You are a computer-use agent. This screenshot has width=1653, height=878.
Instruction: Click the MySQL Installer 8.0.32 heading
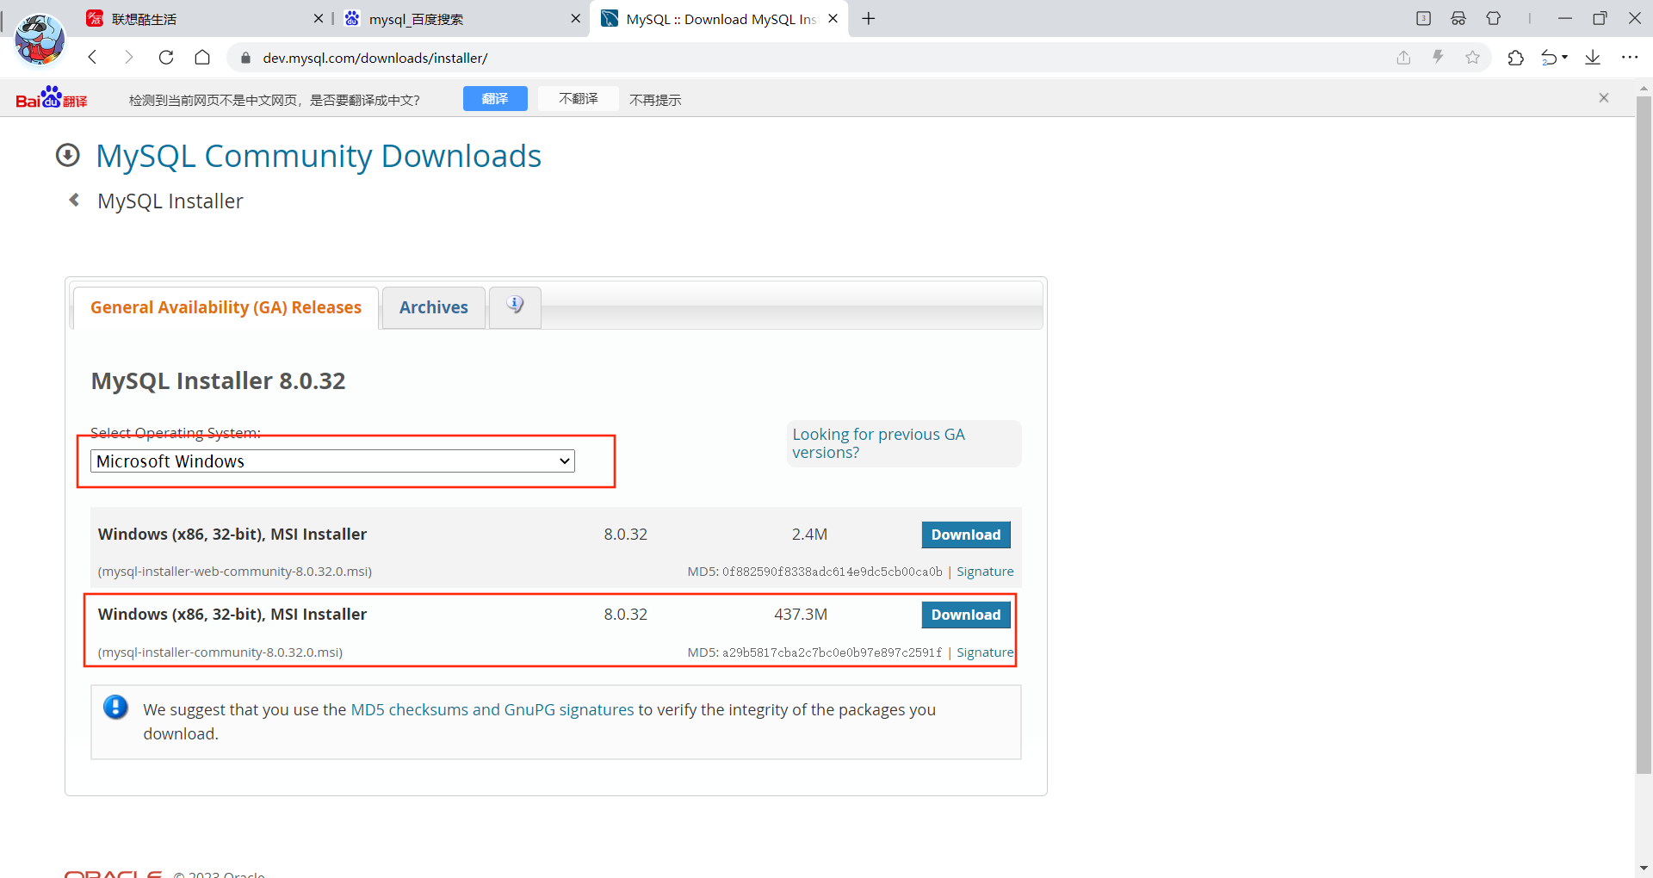tap(218, 380)
